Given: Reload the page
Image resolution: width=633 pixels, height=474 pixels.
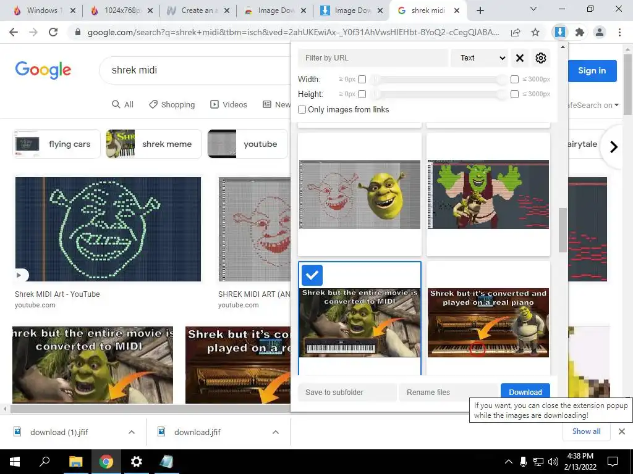Looking at the screenshot, I should coord(53,32).
